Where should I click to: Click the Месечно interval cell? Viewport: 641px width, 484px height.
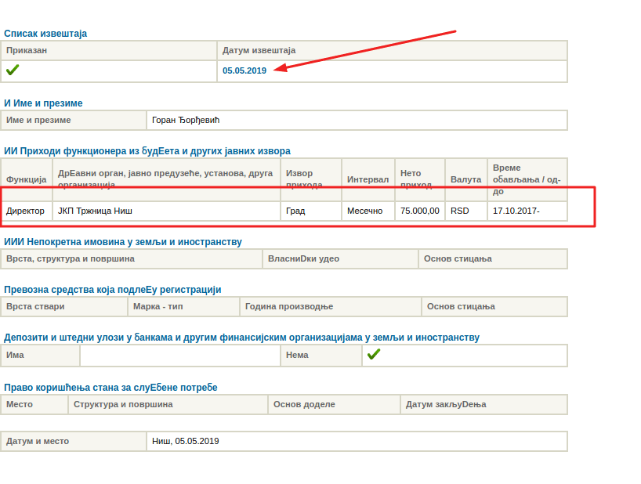click(x=365, y=211)
